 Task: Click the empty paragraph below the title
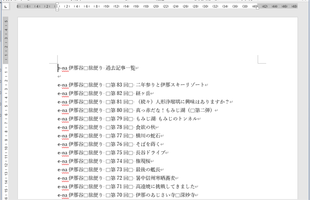(x=59, y=77)
